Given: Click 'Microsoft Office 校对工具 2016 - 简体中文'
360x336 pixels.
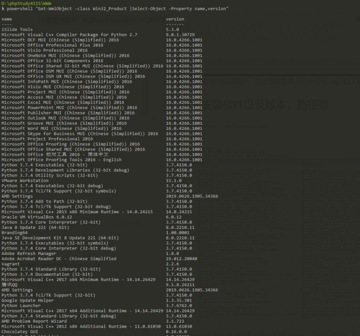Looking at the screenshot, I should tap(55, 155).
